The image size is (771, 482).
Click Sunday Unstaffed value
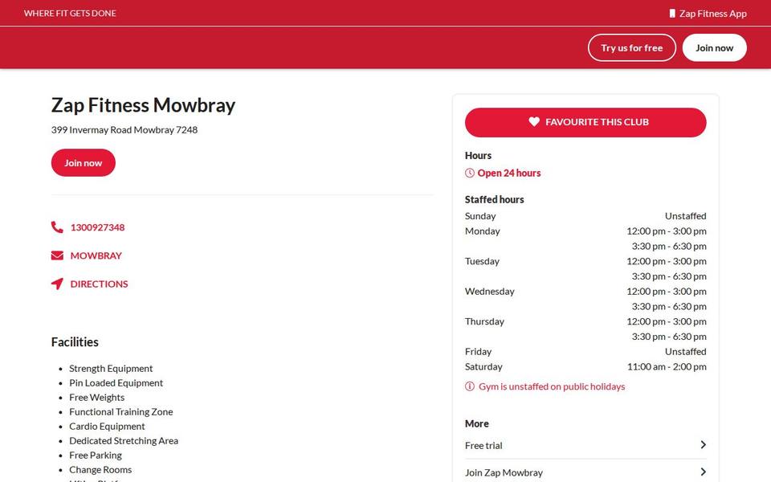point(685,216)
